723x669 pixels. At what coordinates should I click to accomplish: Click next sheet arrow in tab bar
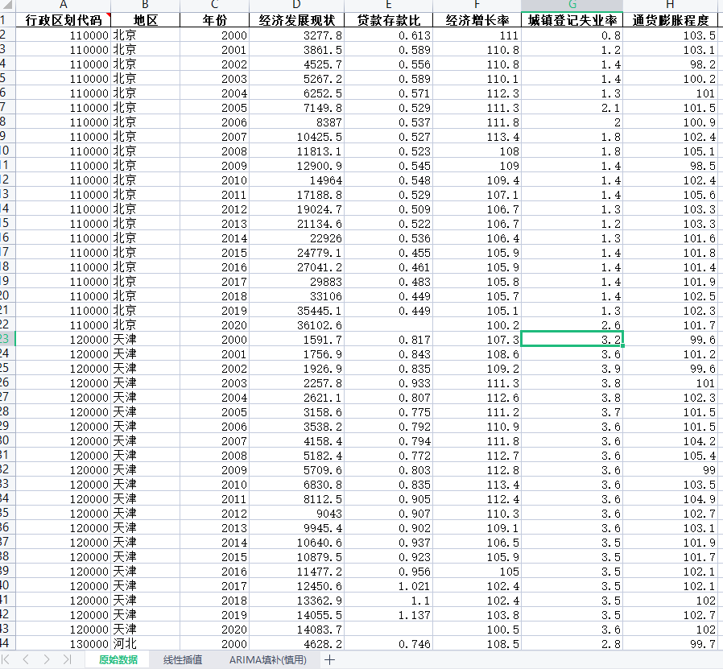[x=47, y=659]
